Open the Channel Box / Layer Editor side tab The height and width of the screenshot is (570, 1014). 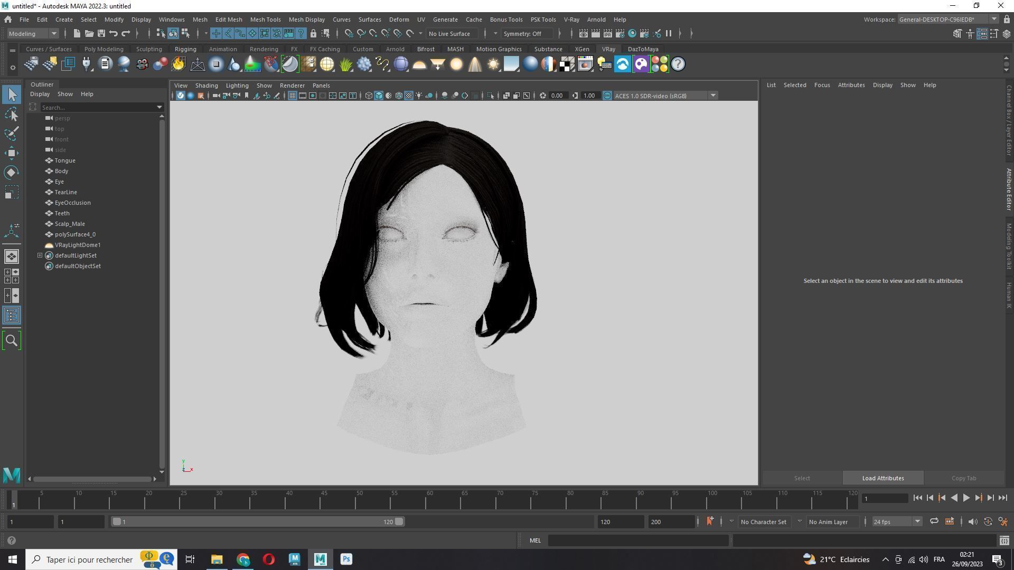tap(1008, 120)
